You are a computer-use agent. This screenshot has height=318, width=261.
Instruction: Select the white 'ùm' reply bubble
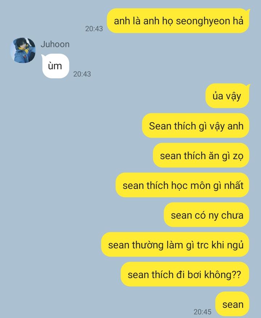point(55,66)
